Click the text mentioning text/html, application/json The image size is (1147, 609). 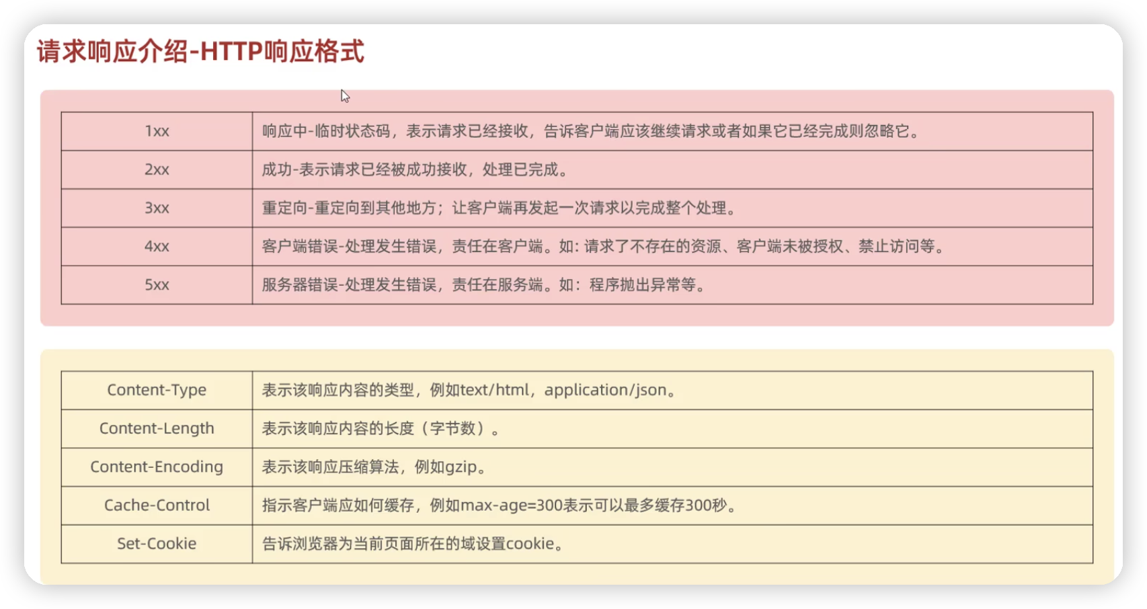[x=469, y=390]
